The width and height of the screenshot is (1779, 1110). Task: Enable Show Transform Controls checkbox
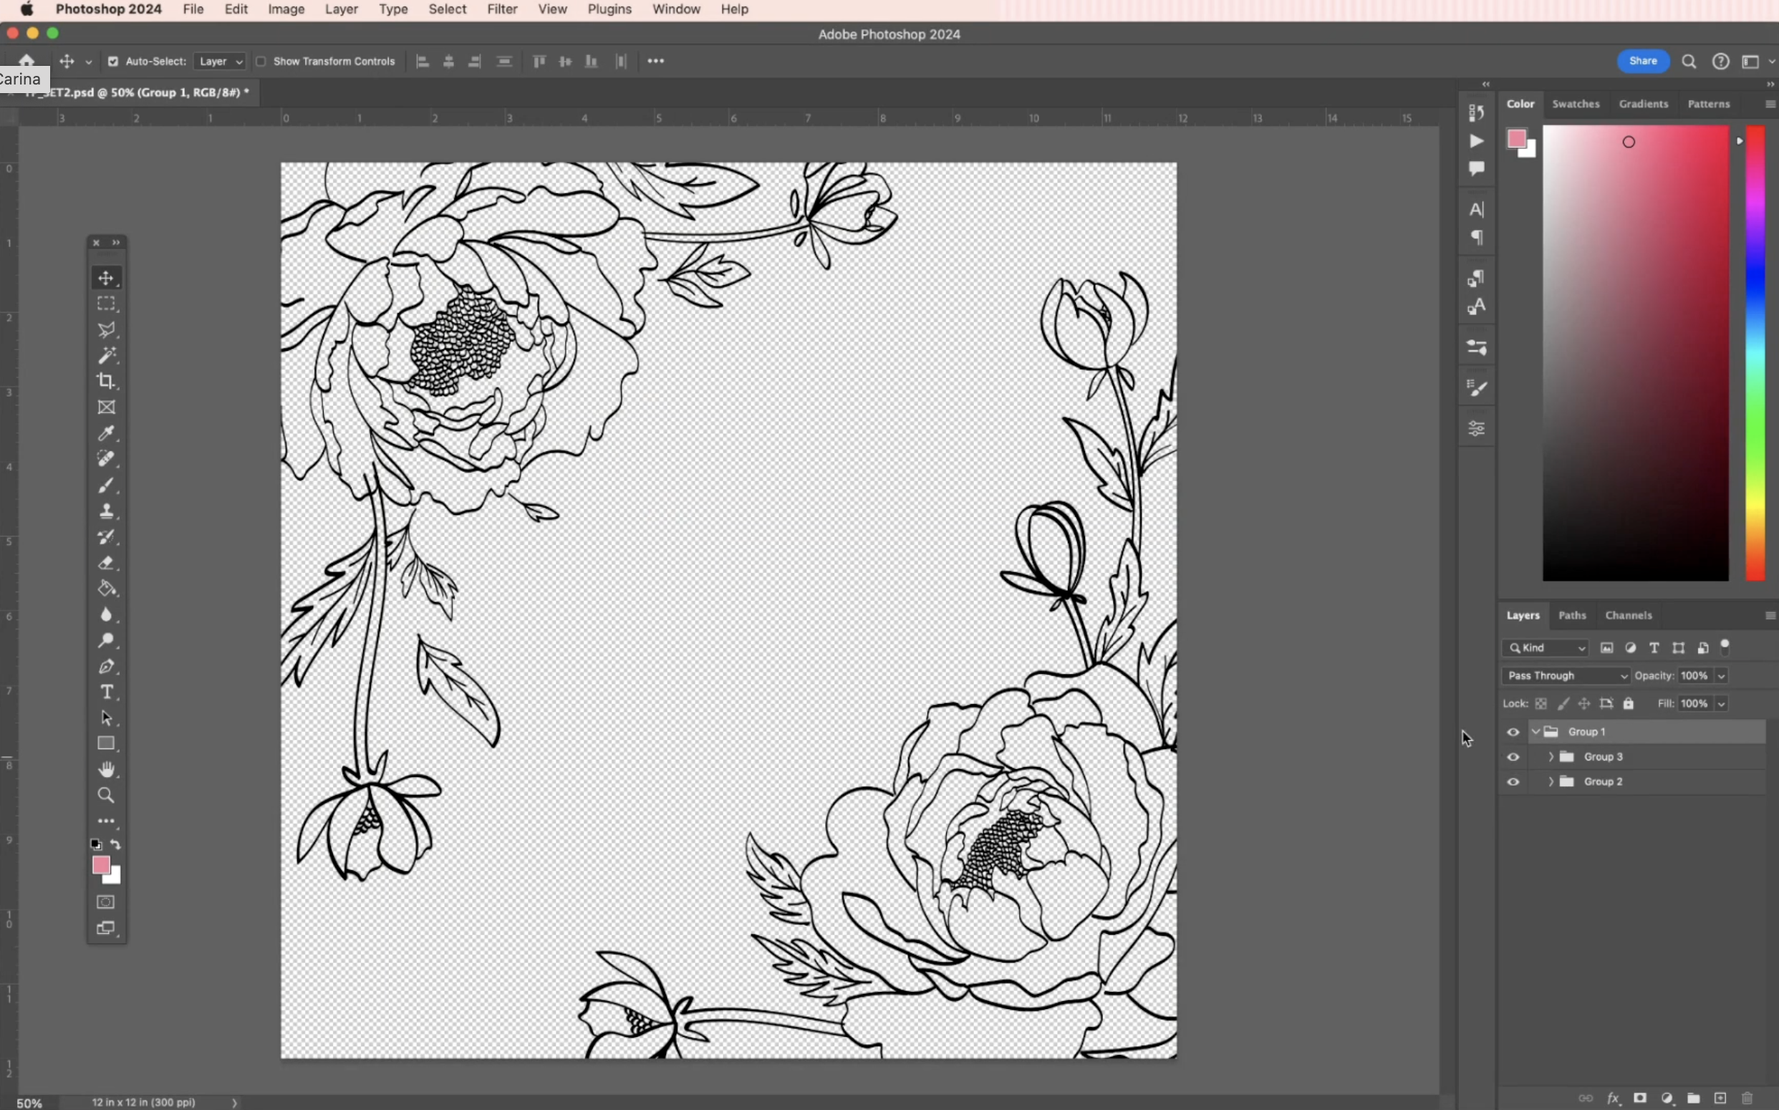coord(261,62)
